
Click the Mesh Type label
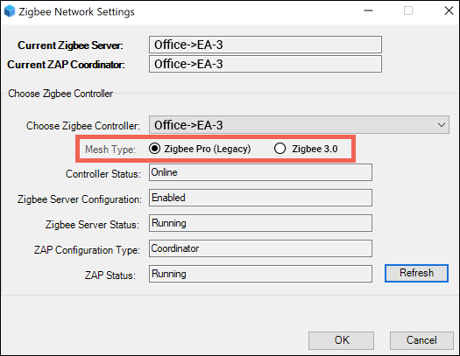click(110, 150)
